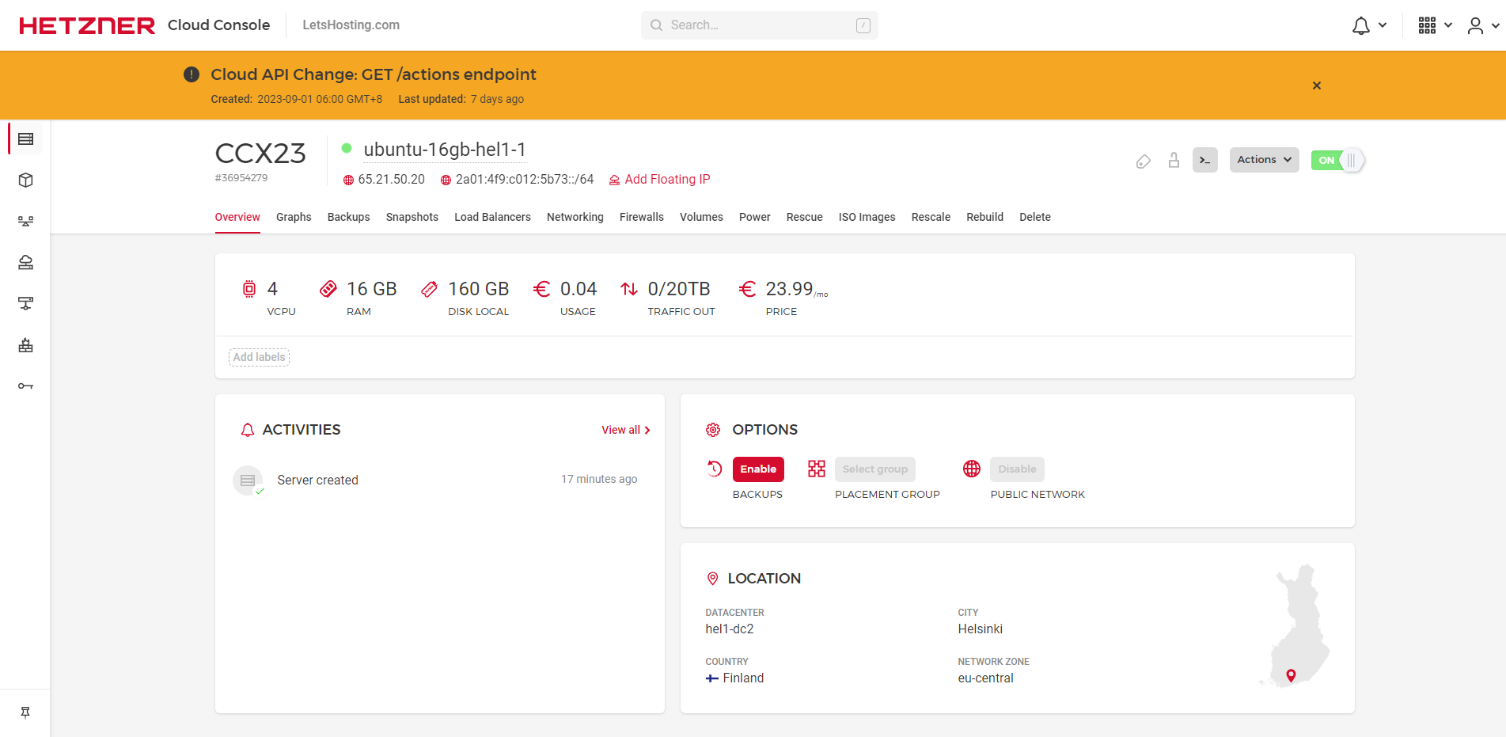Click the Select group button
Viewport: 1506px width, 737px height.
click(875, 469)
